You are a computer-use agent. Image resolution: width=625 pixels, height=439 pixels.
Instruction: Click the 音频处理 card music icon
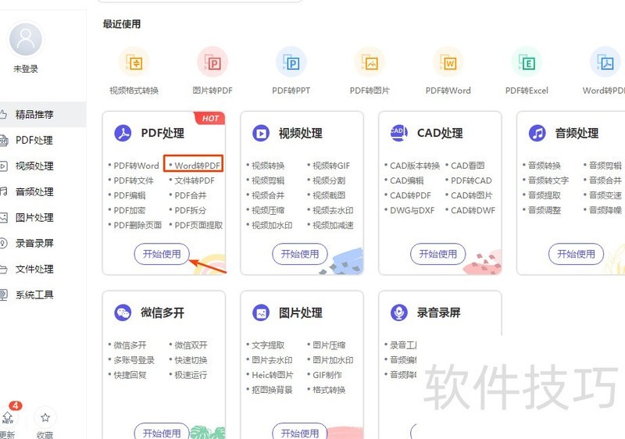coord(537,133)
